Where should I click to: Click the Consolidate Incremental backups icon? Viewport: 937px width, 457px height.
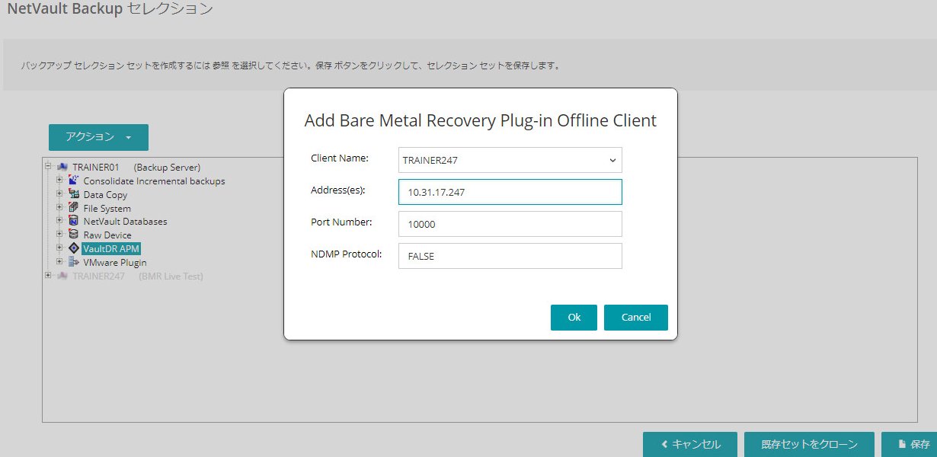(74, 181)
